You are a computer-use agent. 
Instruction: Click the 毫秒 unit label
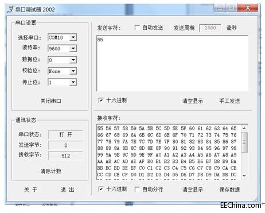click(232, 28)
